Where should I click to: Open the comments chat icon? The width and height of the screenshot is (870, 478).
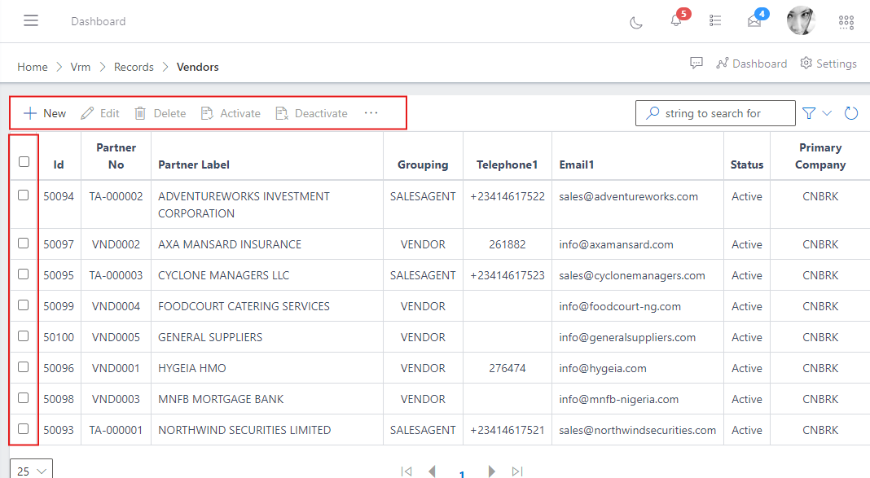696,64
